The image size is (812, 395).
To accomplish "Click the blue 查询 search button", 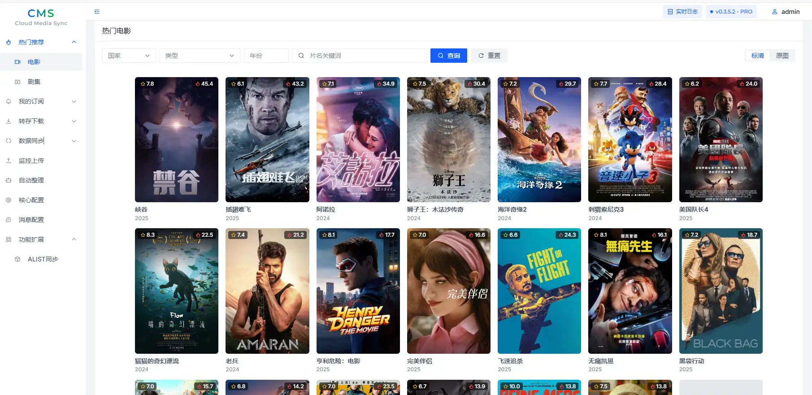I will click(448, 56).
